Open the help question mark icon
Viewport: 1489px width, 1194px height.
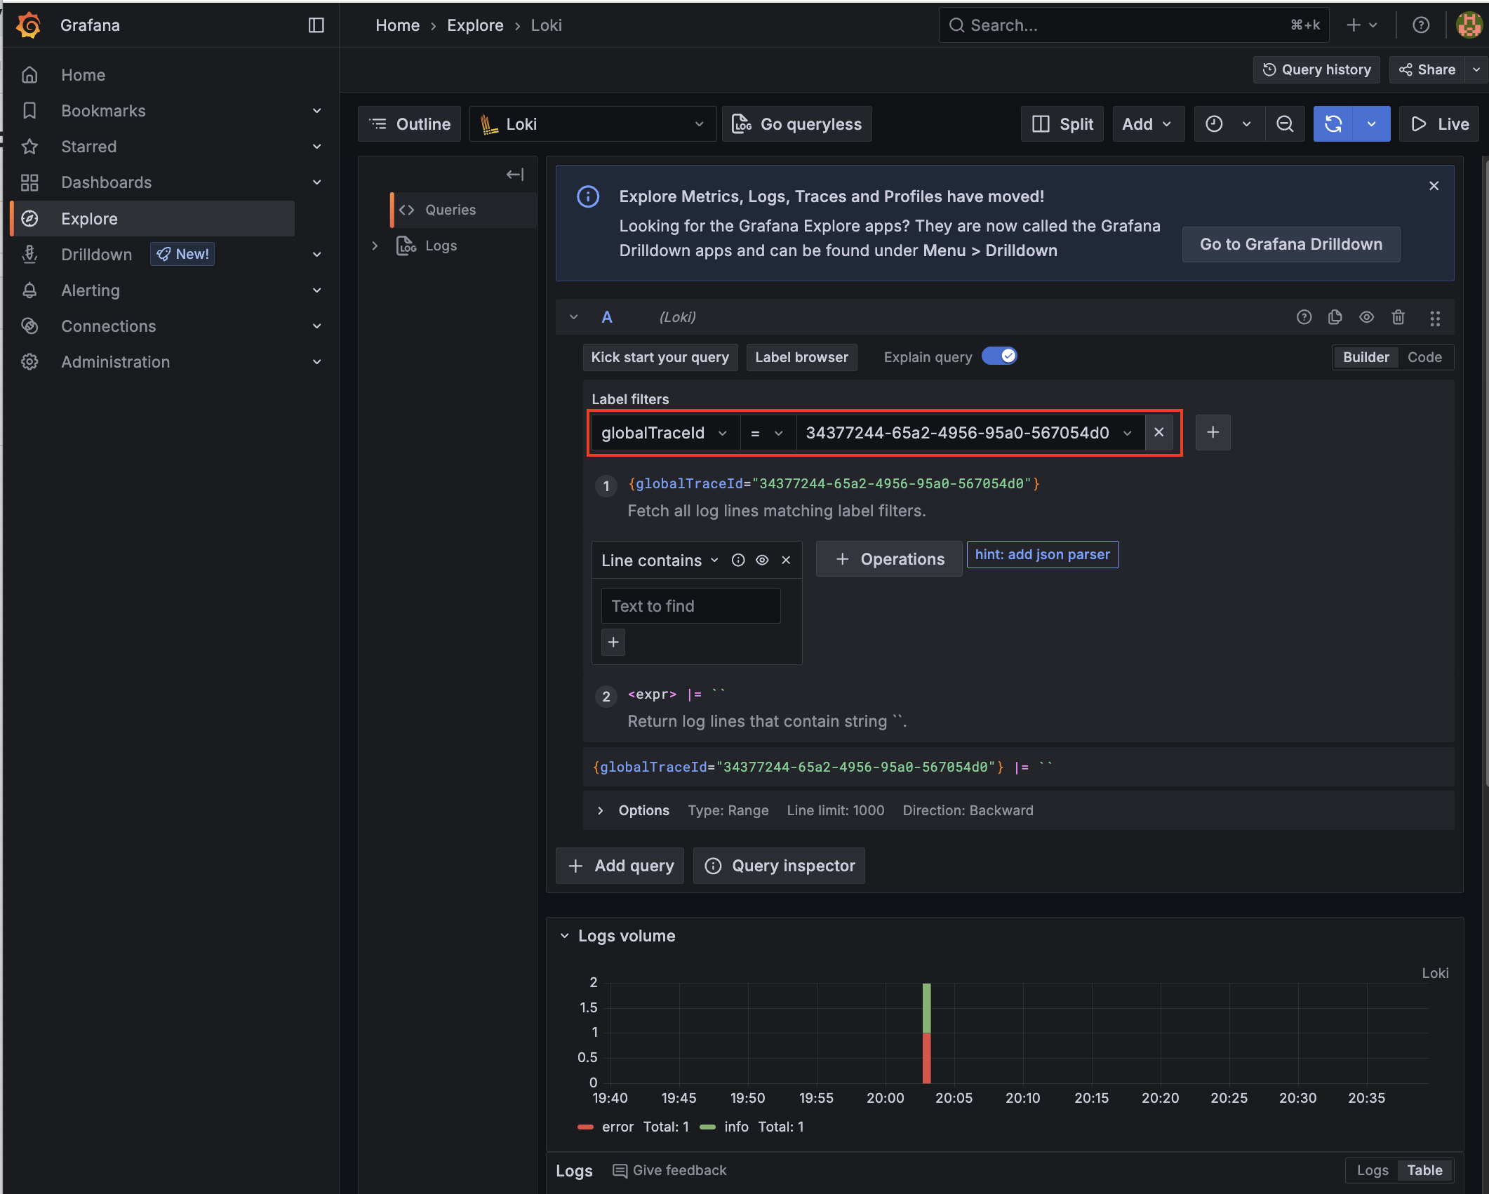(1420, 25)
